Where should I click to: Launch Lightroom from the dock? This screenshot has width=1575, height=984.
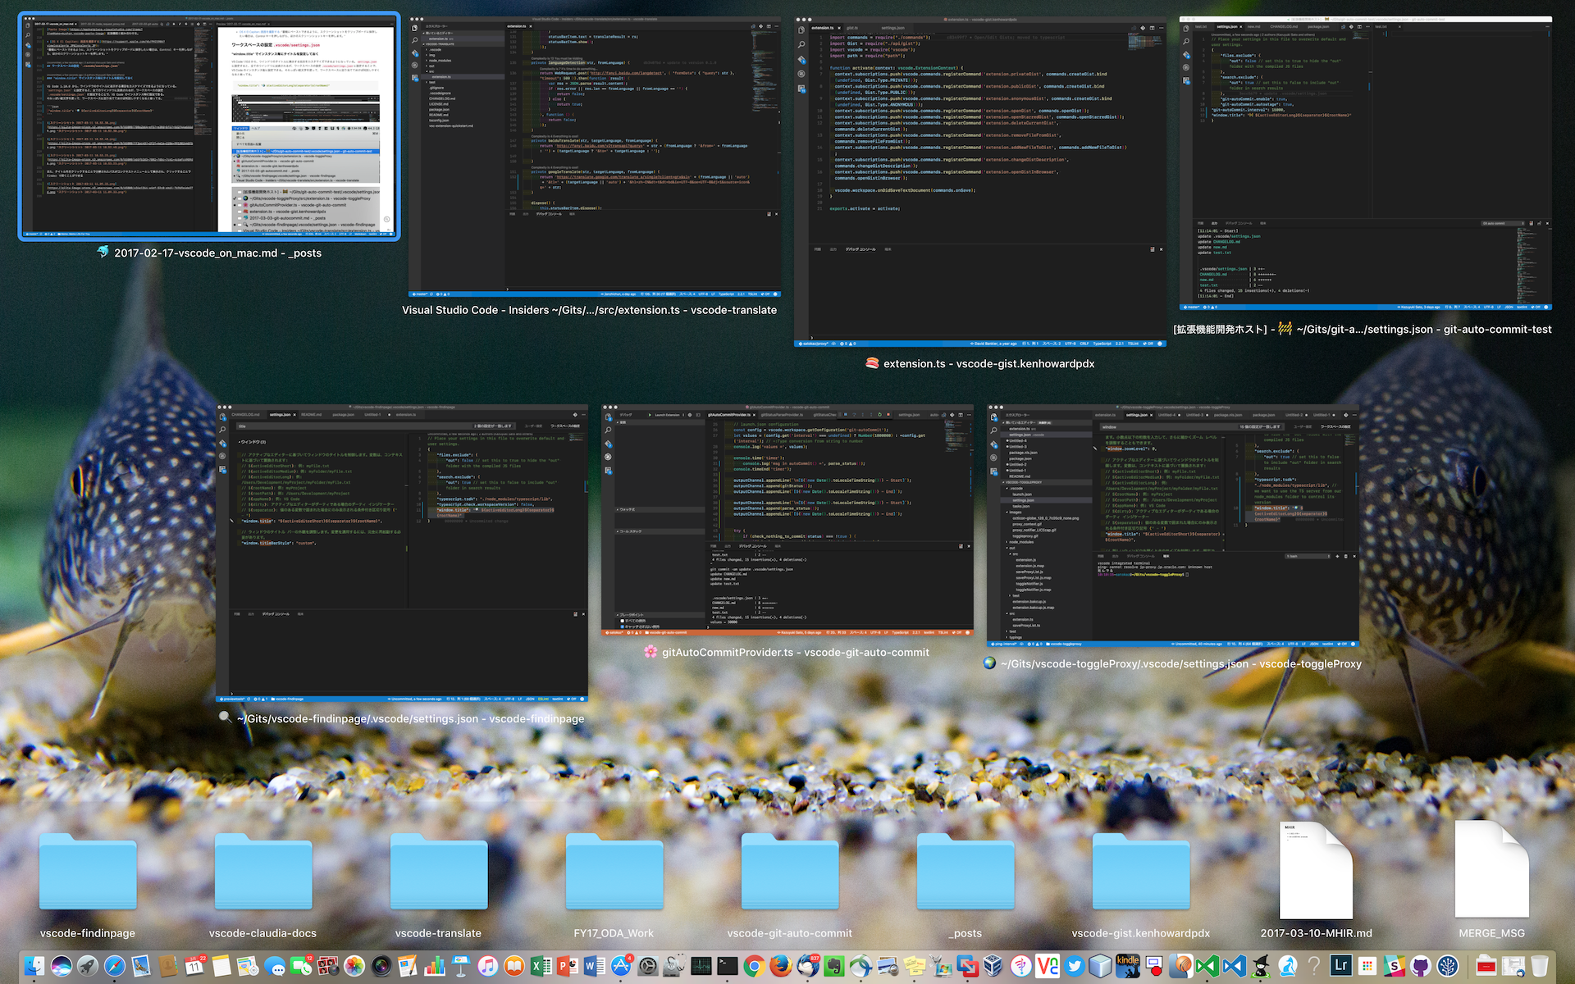pyautogui.click(x=1341, y=966)
